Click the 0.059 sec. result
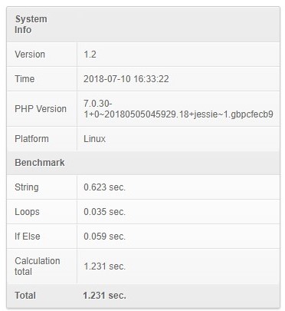The height and width of the screenshot is (311, 285). (x=104, y=237)
